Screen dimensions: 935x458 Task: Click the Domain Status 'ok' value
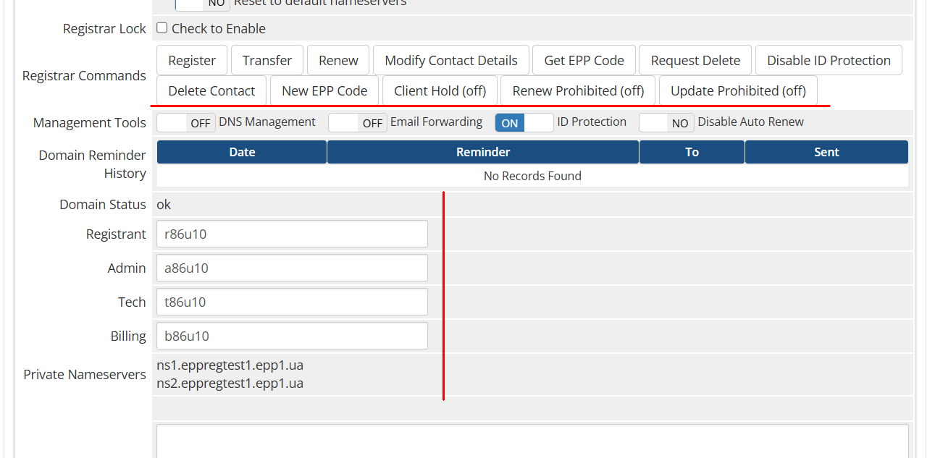pos(164,205)
